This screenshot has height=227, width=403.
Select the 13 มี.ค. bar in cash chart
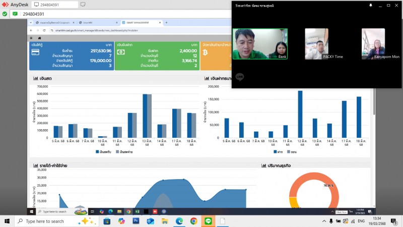coord(145,116)
